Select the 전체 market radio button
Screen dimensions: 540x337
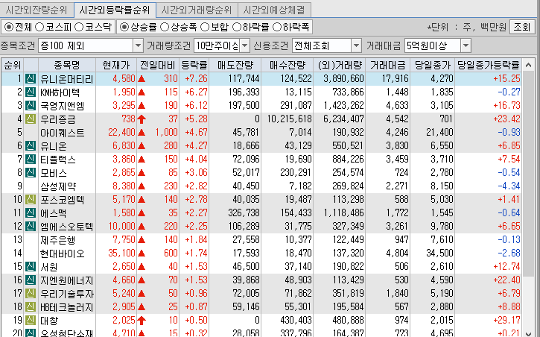(x=9, y=27)
